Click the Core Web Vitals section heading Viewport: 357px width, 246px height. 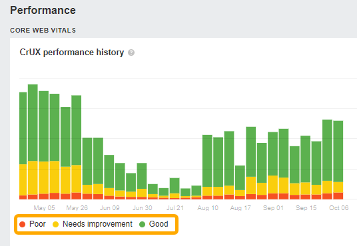tap(43, 30)
